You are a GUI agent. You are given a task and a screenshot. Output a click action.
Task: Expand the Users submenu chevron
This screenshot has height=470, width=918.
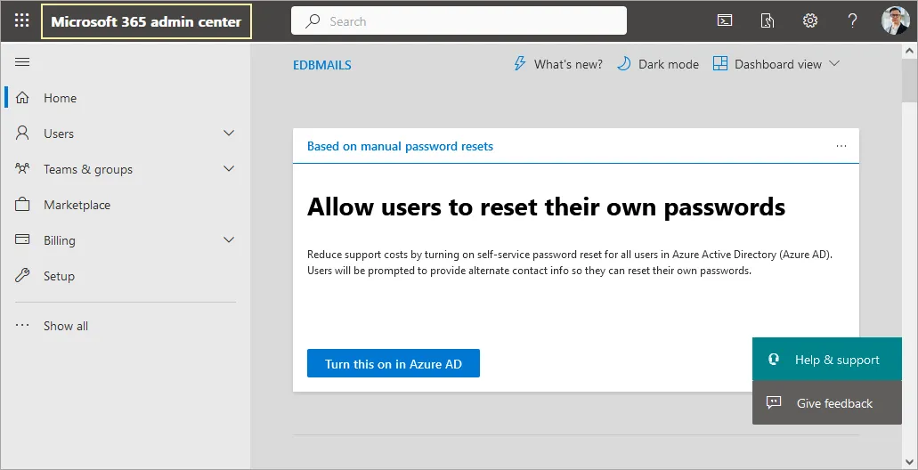(229, 133)
